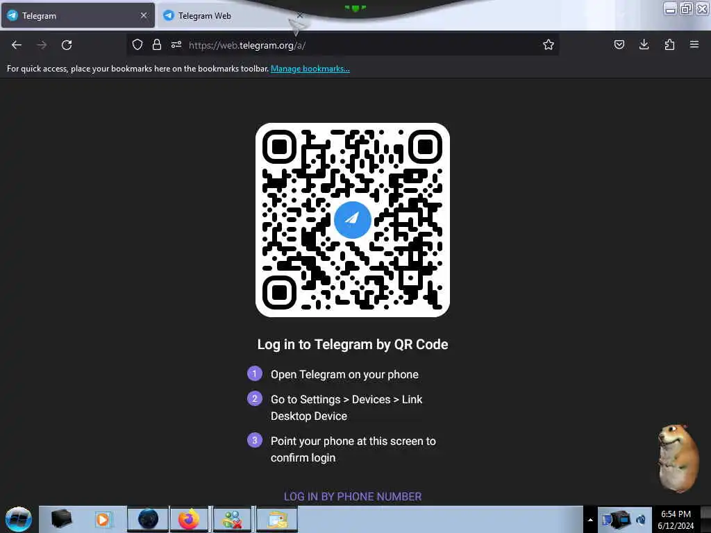The width and height of the screenshot is (711, 533).
Task: Open the folder window taskbar icon
Action: coord(276,519)
